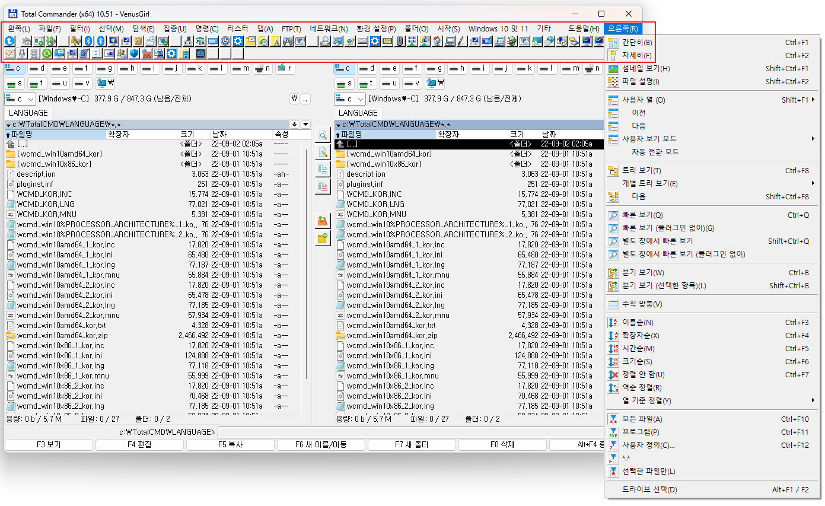Click the game controller toolbar icon
This screenshot has width=825, height=506.
[x=288, y=41]
